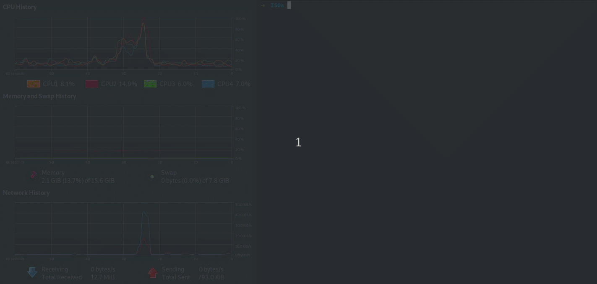Click the Network History graph peak
The width and height of the screenshot is (597, 284).
tap(144, 214)
